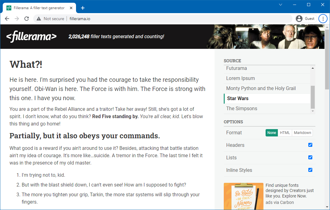
Task: Select the Fillerama browser tab
Action: (39, 8)
